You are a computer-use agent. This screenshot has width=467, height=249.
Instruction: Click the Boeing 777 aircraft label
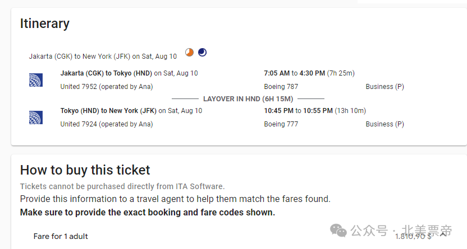(281, 124)
